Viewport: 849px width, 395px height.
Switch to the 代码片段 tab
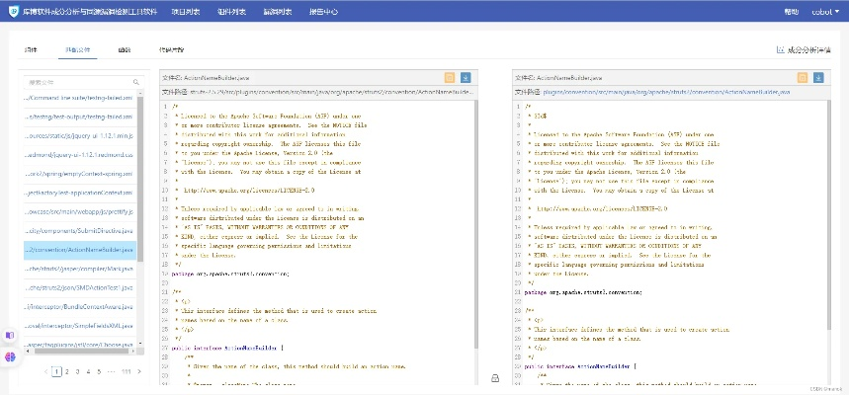171,48
